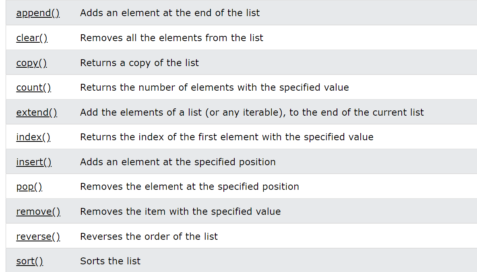Viewport: 477px width, 272px height.
Task: Click the reverse() method link
Action: coord(38,237)
